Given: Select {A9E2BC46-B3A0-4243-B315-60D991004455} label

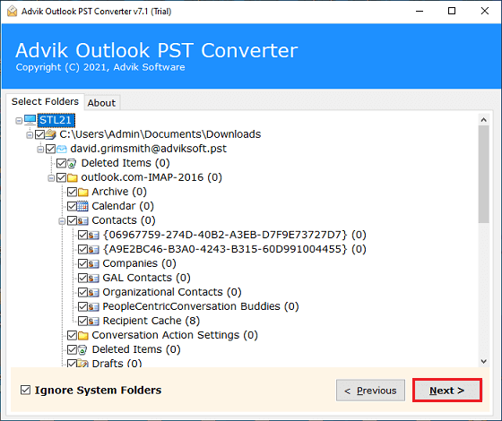Looking at the screenshot, I should 234,249.
